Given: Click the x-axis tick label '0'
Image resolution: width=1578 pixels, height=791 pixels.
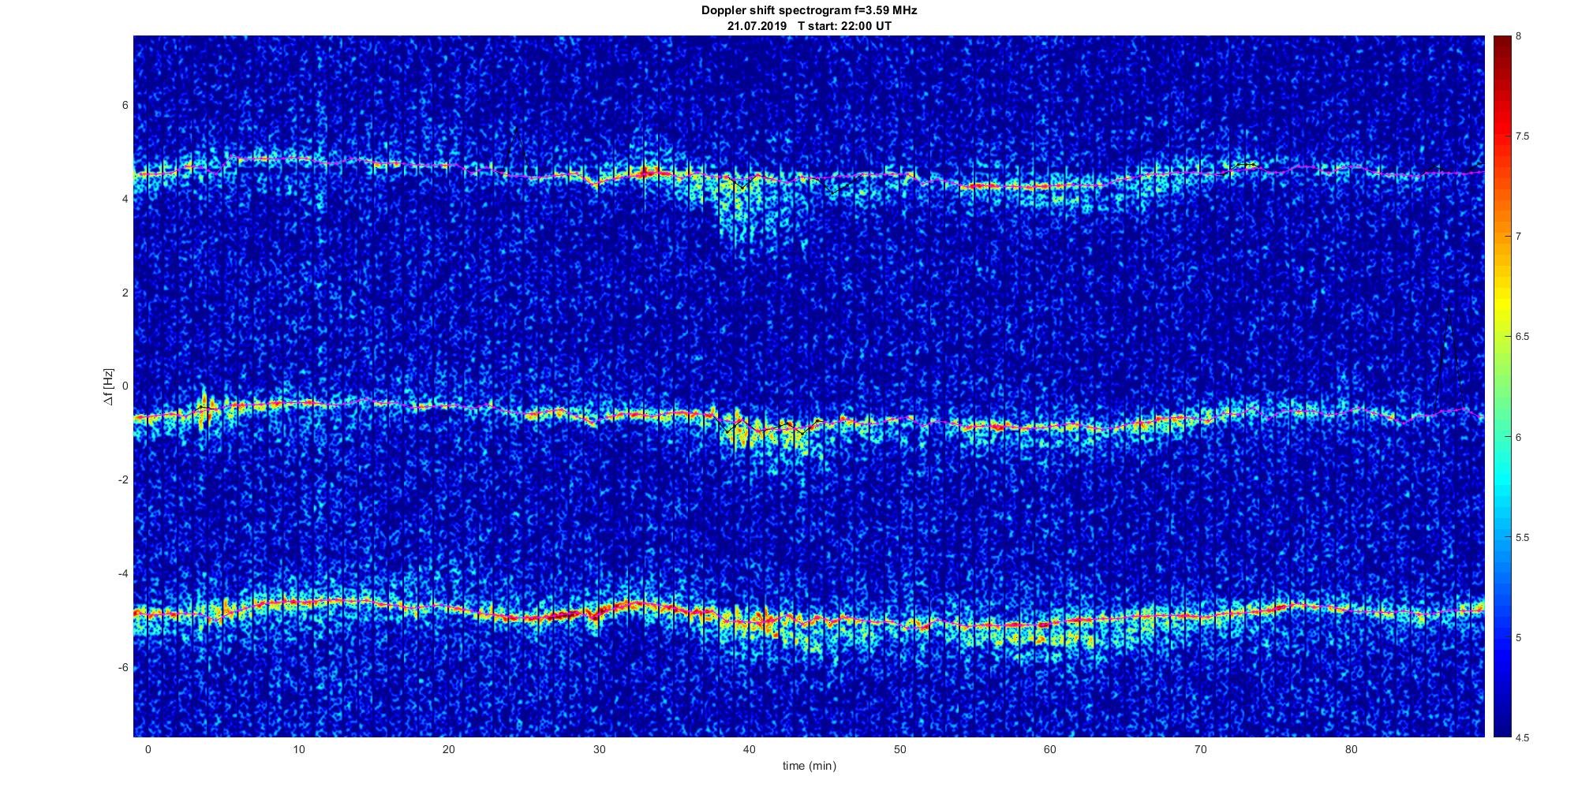Looking at the screenshot, I should (148, 749).
